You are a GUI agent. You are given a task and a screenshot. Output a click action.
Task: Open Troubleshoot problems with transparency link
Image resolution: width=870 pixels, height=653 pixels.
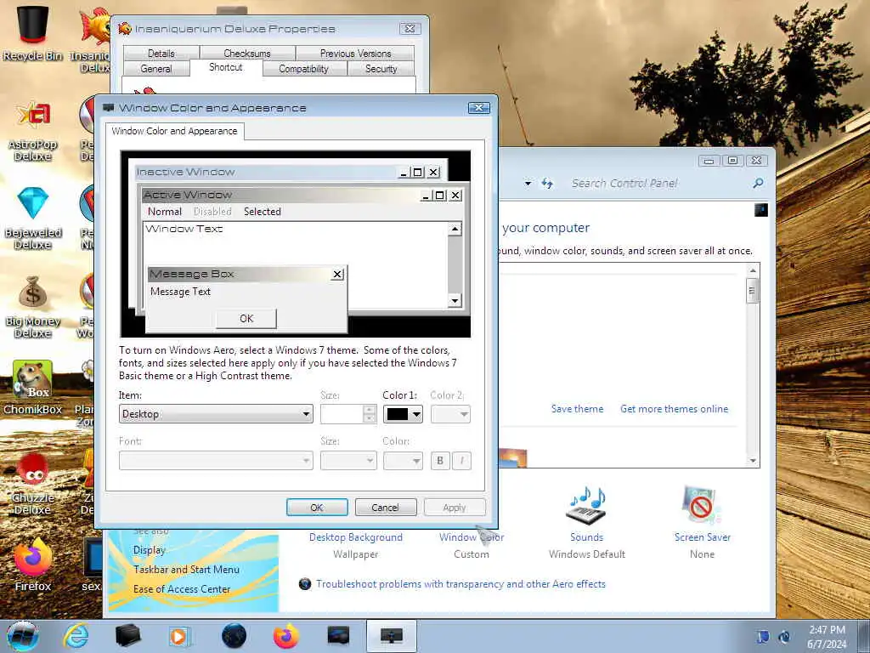[x=460, y=583]
